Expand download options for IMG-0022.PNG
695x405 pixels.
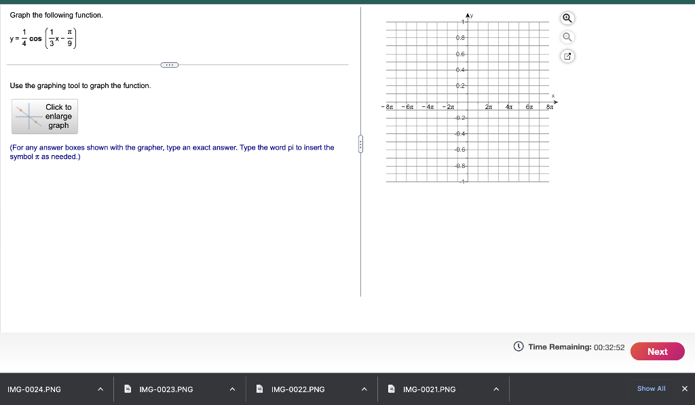coord(363,389)
